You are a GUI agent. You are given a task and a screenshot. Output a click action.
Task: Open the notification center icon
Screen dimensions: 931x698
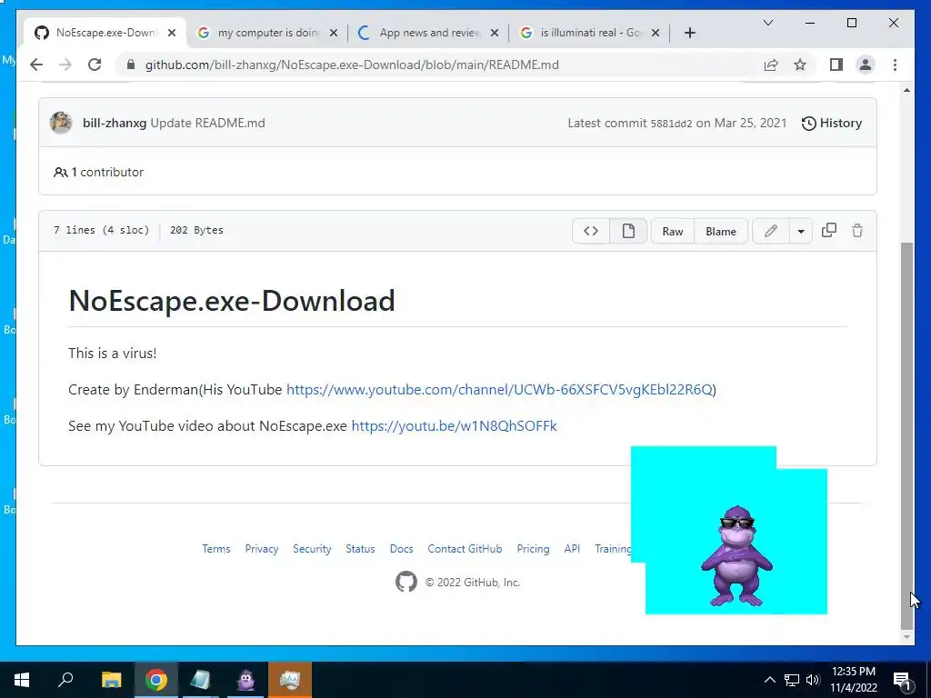click(902, 681)
